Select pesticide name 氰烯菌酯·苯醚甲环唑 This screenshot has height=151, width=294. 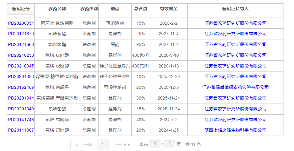(x=57, y=98)
